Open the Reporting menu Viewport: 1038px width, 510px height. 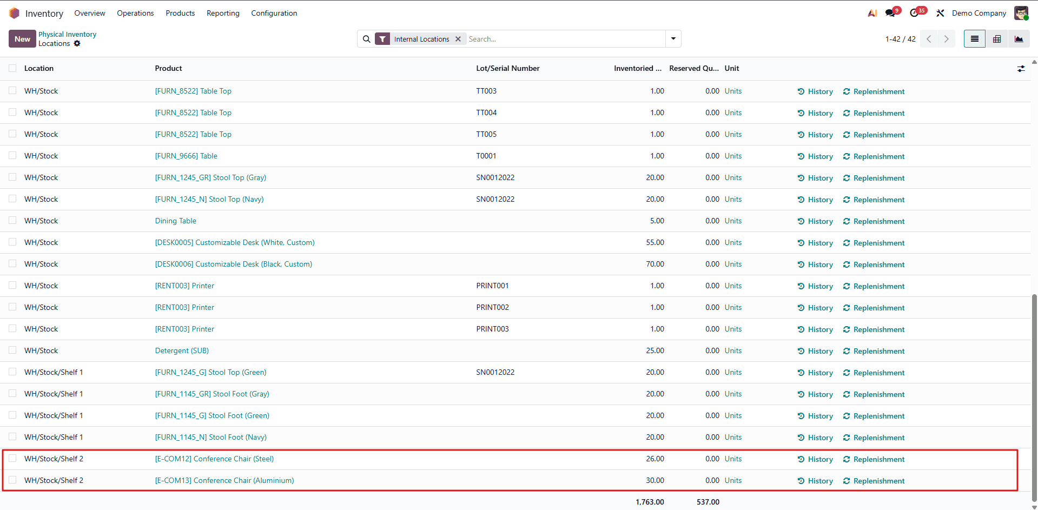pos(222,13)
